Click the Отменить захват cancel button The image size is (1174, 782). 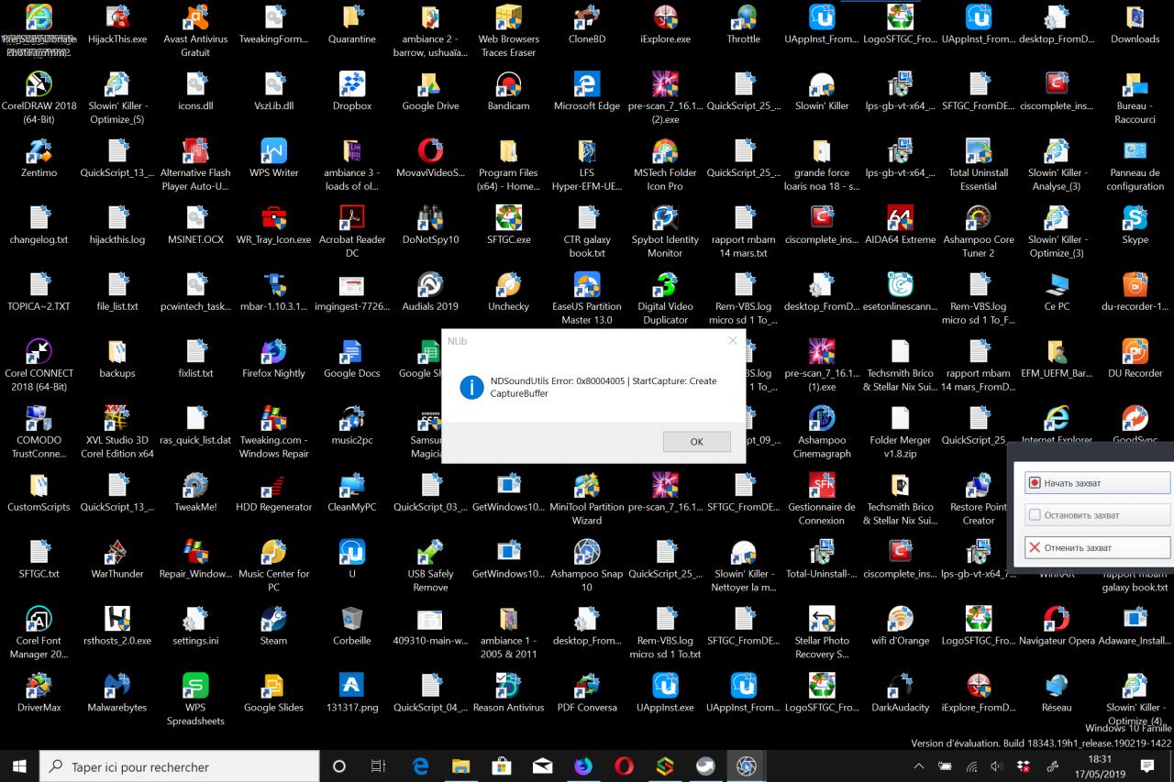point(1097,547)
